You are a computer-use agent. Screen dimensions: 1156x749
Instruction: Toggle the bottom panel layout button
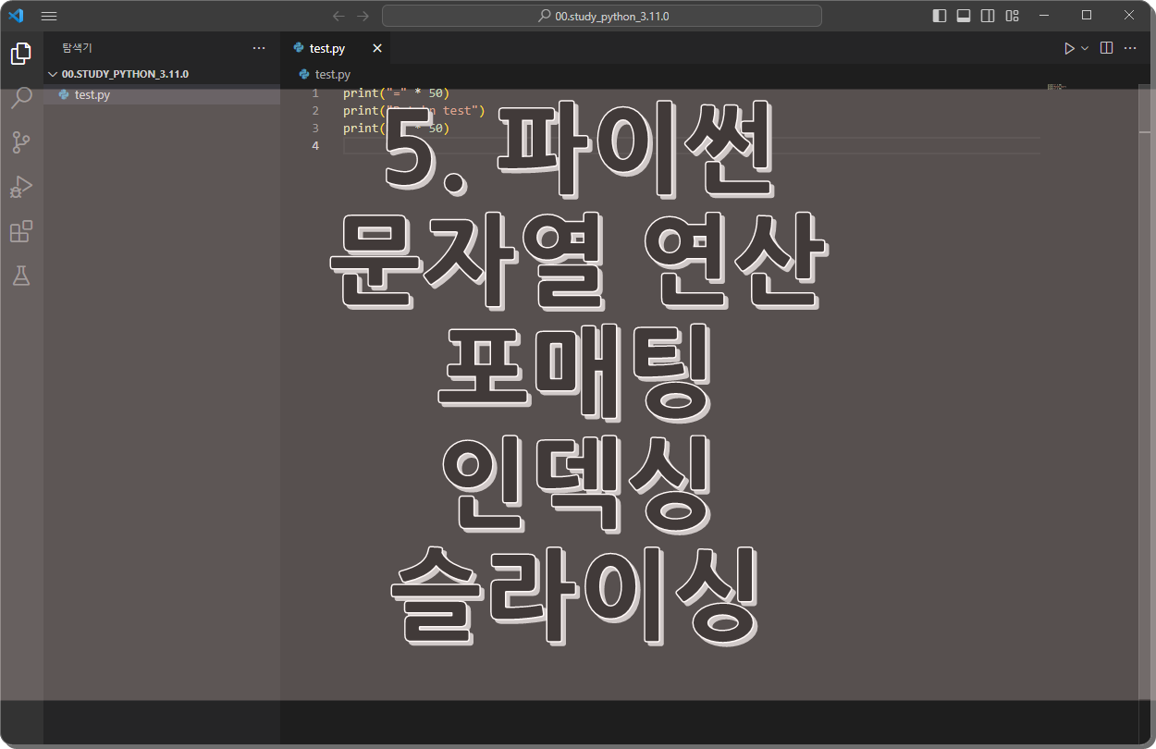point(964,16)
